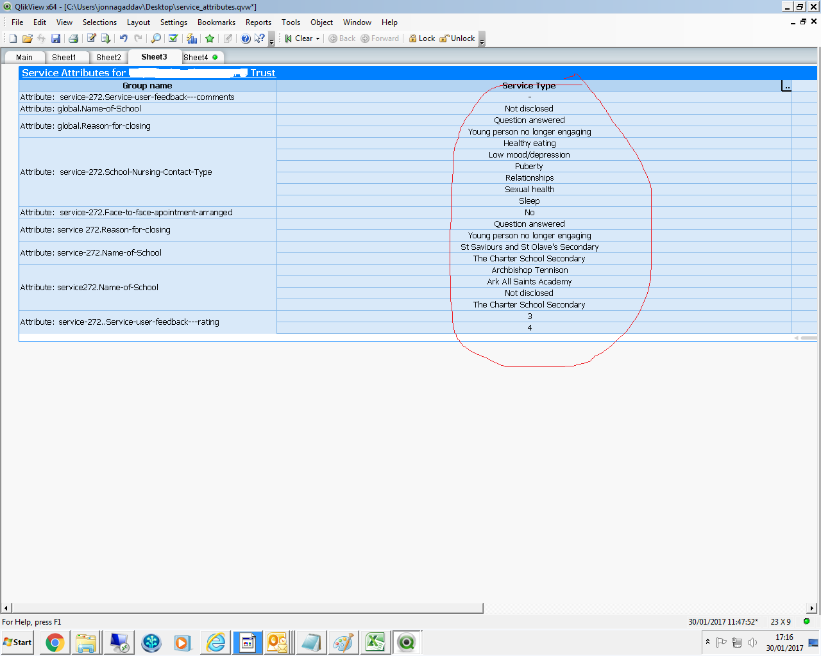This screenshot has height=656, width=821.
Task: Click the Print toolbar icon
Action: (x=73, y=38)
